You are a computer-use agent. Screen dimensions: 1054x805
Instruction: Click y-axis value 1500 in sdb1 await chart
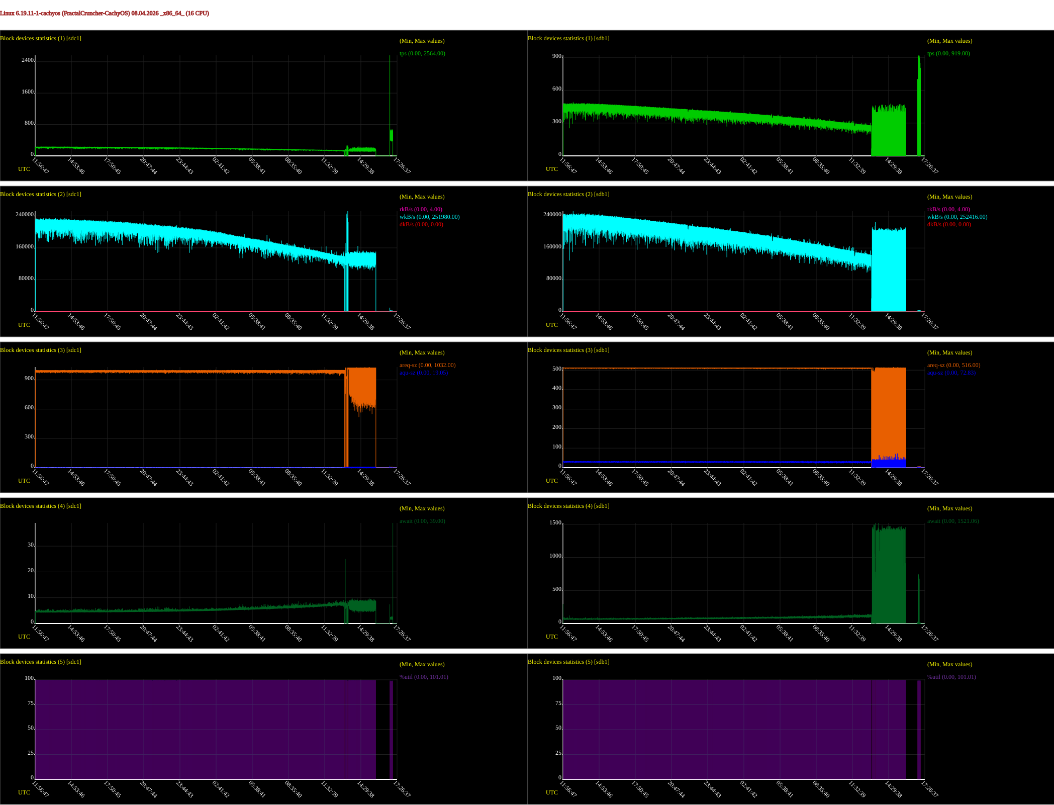click(x=555, y=522)
